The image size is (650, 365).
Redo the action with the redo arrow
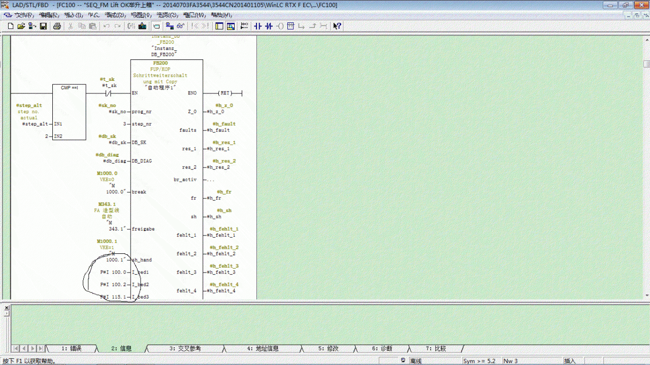118,26
